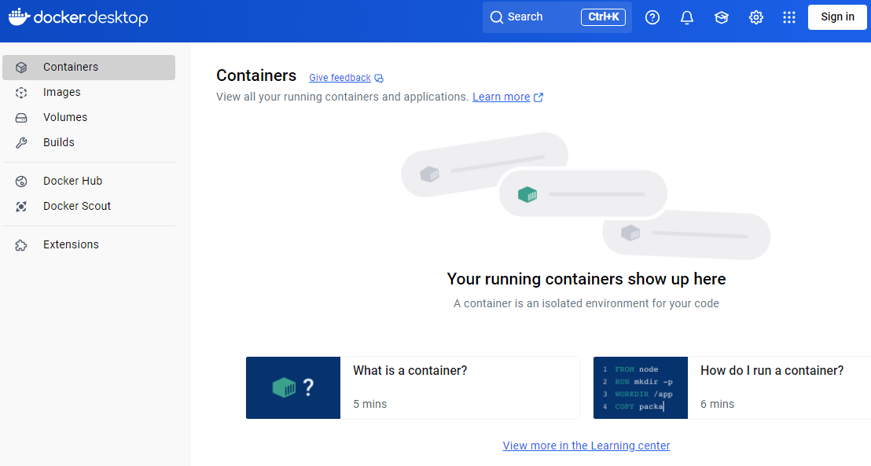Viewport: 871px width, 466px height.
Task: Click the feedback chat bubble icon
Action: (379, 79)
